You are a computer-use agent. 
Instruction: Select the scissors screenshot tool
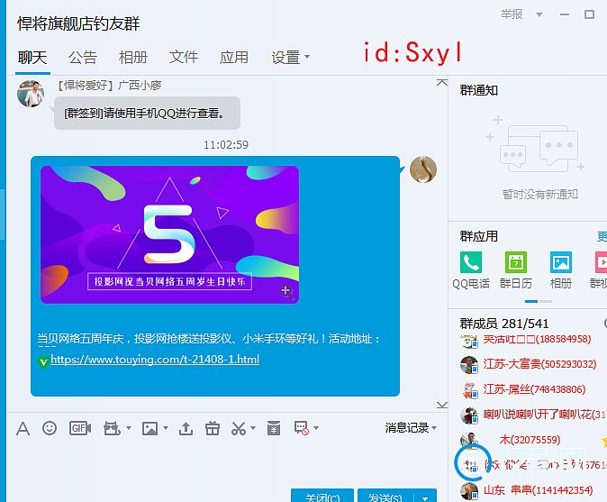[239, 428]
